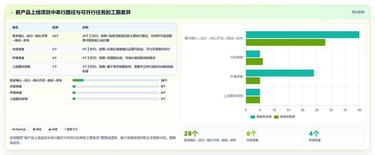This screenshot has width=375, height=155.
Task: Click the 上线素材审核 chart axis label
Action: tap(233, 96)
